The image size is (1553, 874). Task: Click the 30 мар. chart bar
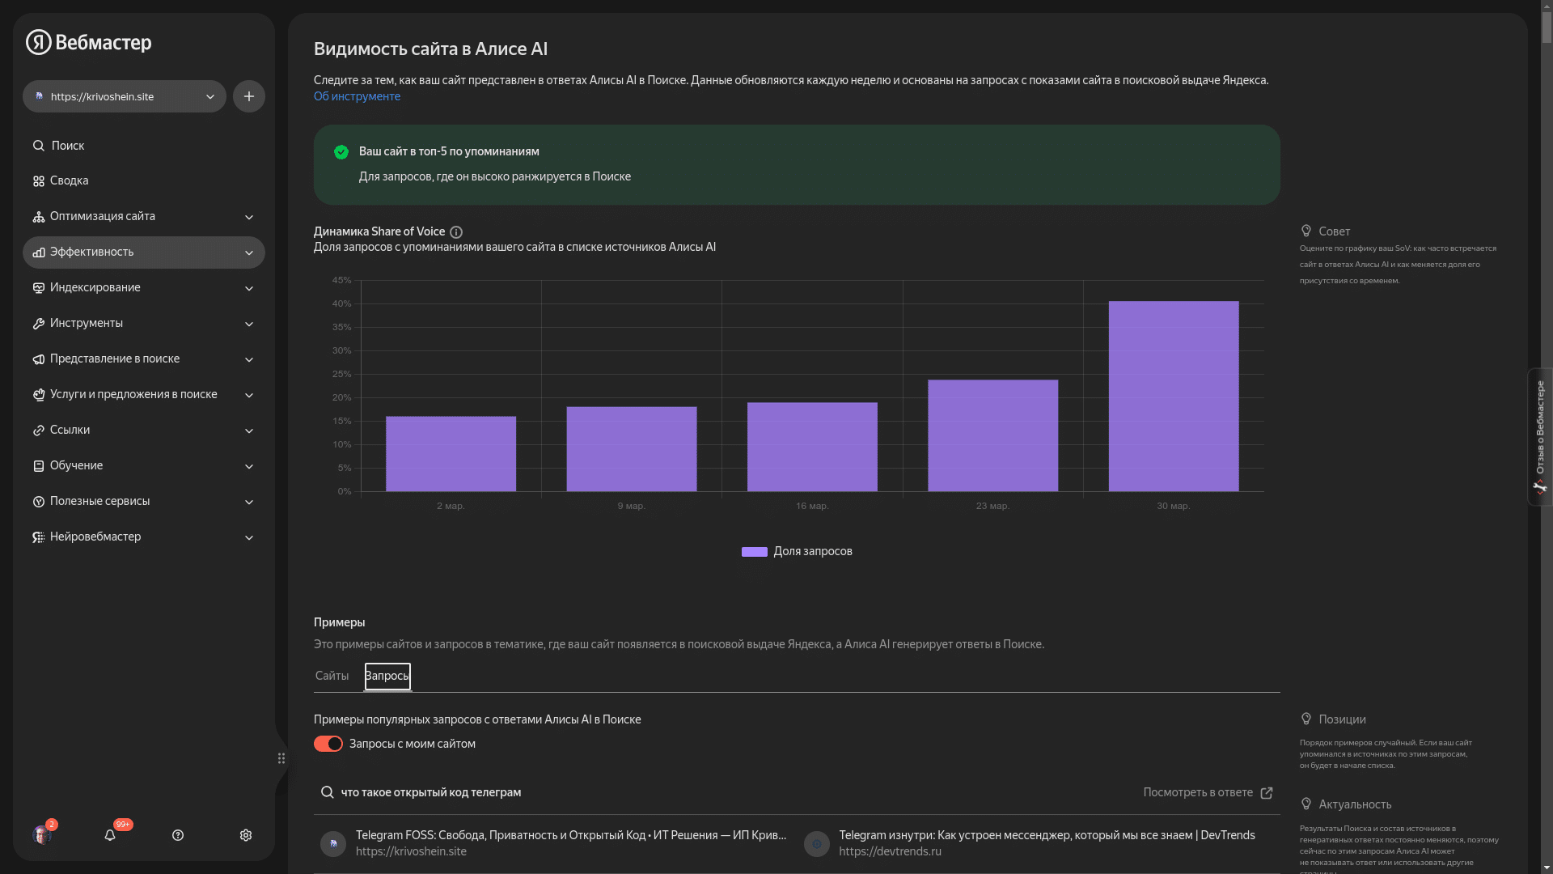pyautogui.click(x=1173, y=397)
